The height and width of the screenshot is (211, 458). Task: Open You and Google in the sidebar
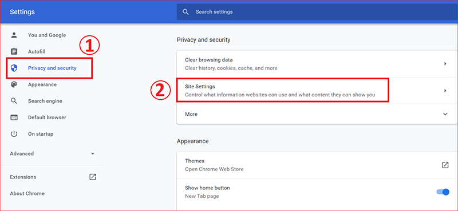(47, 35)
